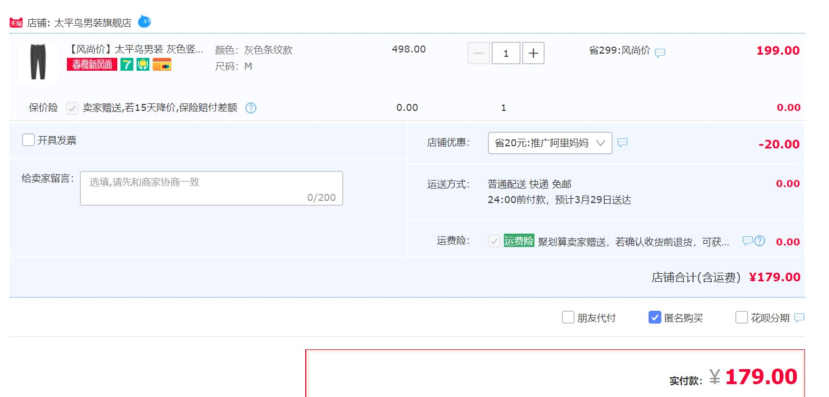Click the 春夏新风尚 promotion badge
829x397 pixels.
(92, 65)
